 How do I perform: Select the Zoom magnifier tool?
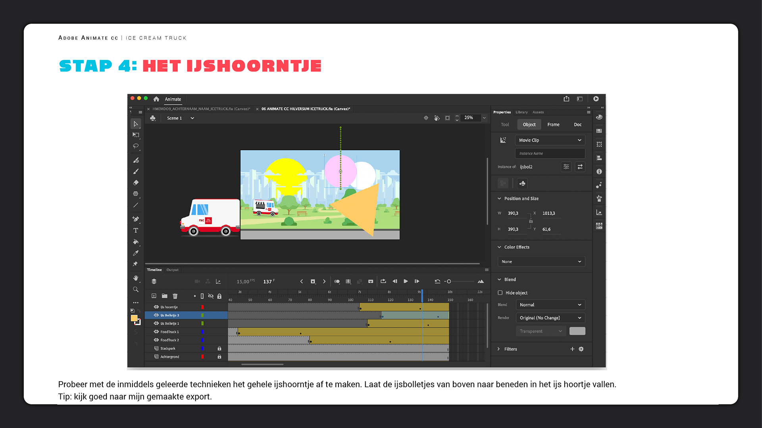tap(136, 290)
